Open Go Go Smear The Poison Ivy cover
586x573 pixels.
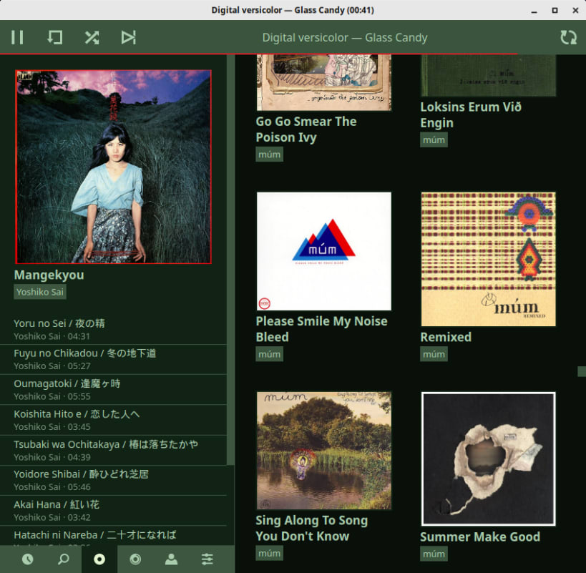323,82
